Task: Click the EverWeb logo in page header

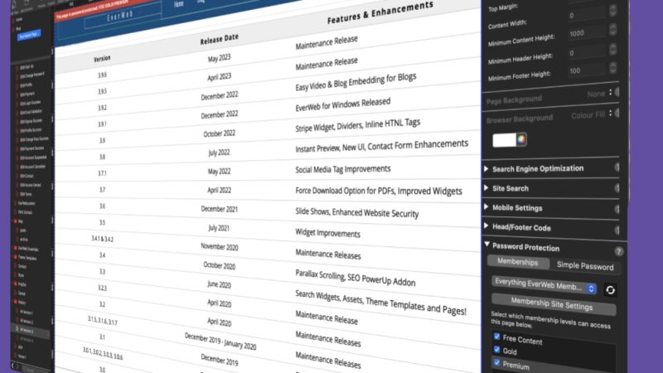Action: coord(120,17)
